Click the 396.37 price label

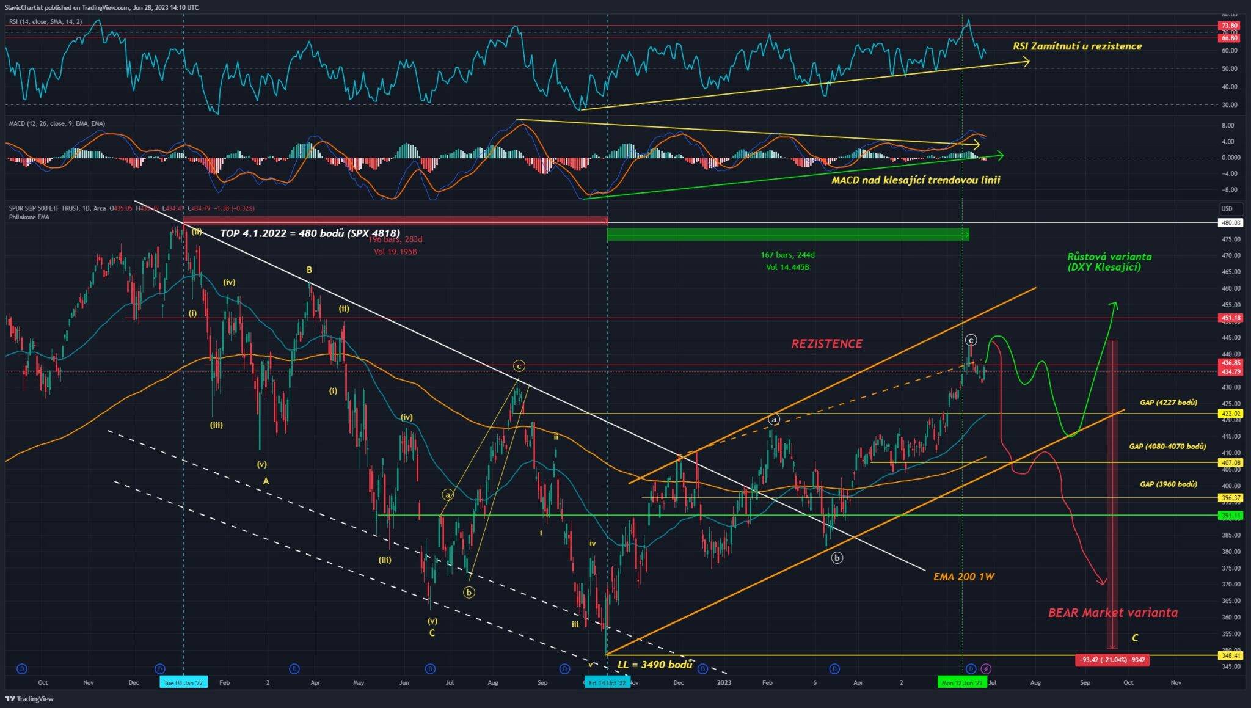[1230, 498]
